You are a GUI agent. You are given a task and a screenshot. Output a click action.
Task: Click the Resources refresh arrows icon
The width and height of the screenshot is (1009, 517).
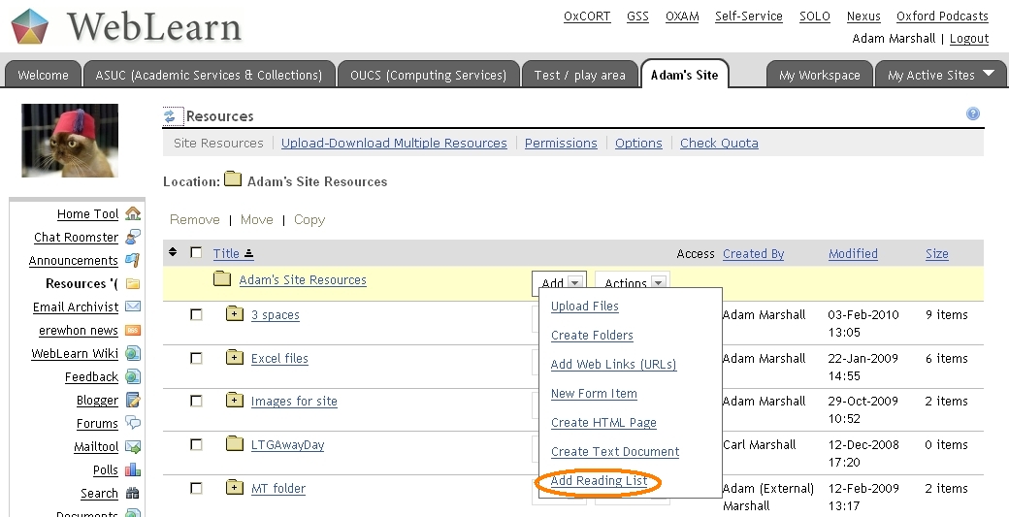[x=172, y=116]
